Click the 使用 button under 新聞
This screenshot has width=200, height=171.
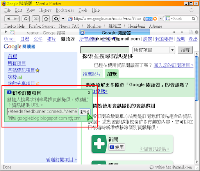(117, 147)
